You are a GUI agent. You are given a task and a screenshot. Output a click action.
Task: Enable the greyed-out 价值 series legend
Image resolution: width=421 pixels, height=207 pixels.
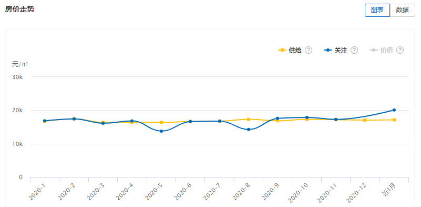[381, 50]
